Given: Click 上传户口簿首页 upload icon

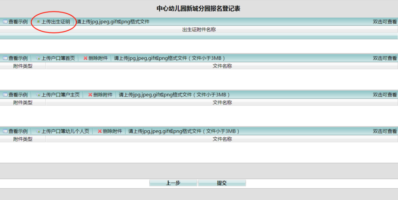Looking at the screenshot, I should [x=38, y=58].
